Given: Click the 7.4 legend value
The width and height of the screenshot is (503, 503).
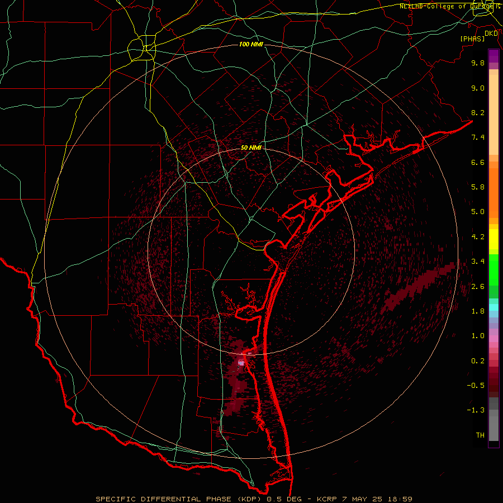Looking at the screenshot, I should [x=478, y=137].
